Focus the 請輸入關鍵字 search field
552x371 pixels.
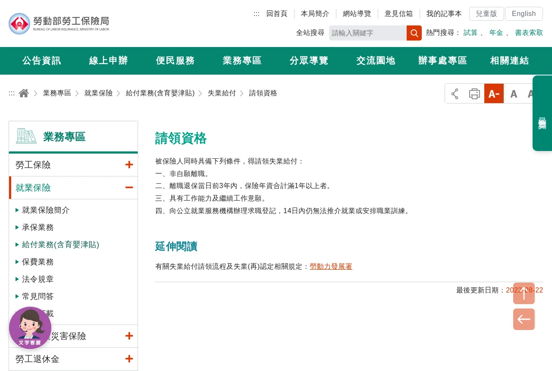(x=368, y=33)
